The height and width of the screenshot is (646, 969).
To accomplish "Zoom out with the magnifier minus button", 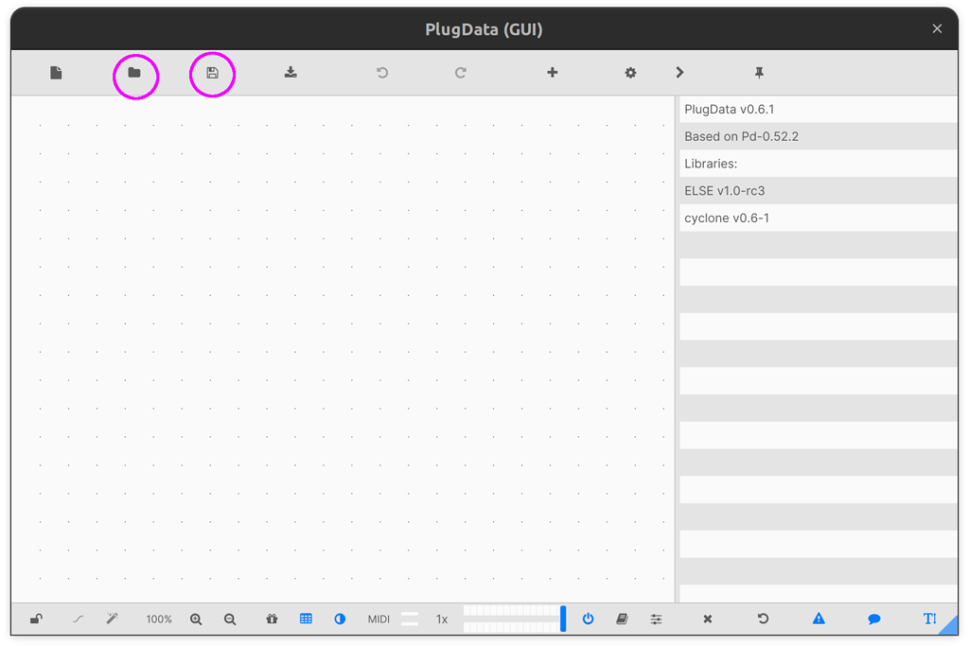I will click(x=230, y=619).
